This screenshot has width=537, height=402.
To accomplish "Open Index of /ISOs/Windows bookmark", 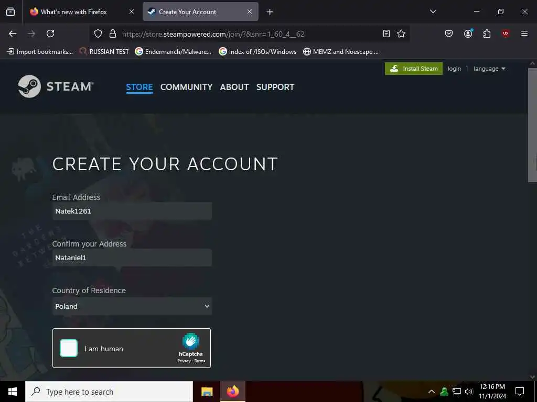I will coord(257,52).
